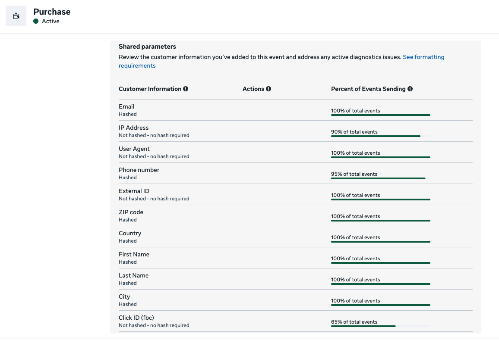Click the IP Address 90% progress bar
499x340 pixels.
pyautogui.click(x=376, y=136)
